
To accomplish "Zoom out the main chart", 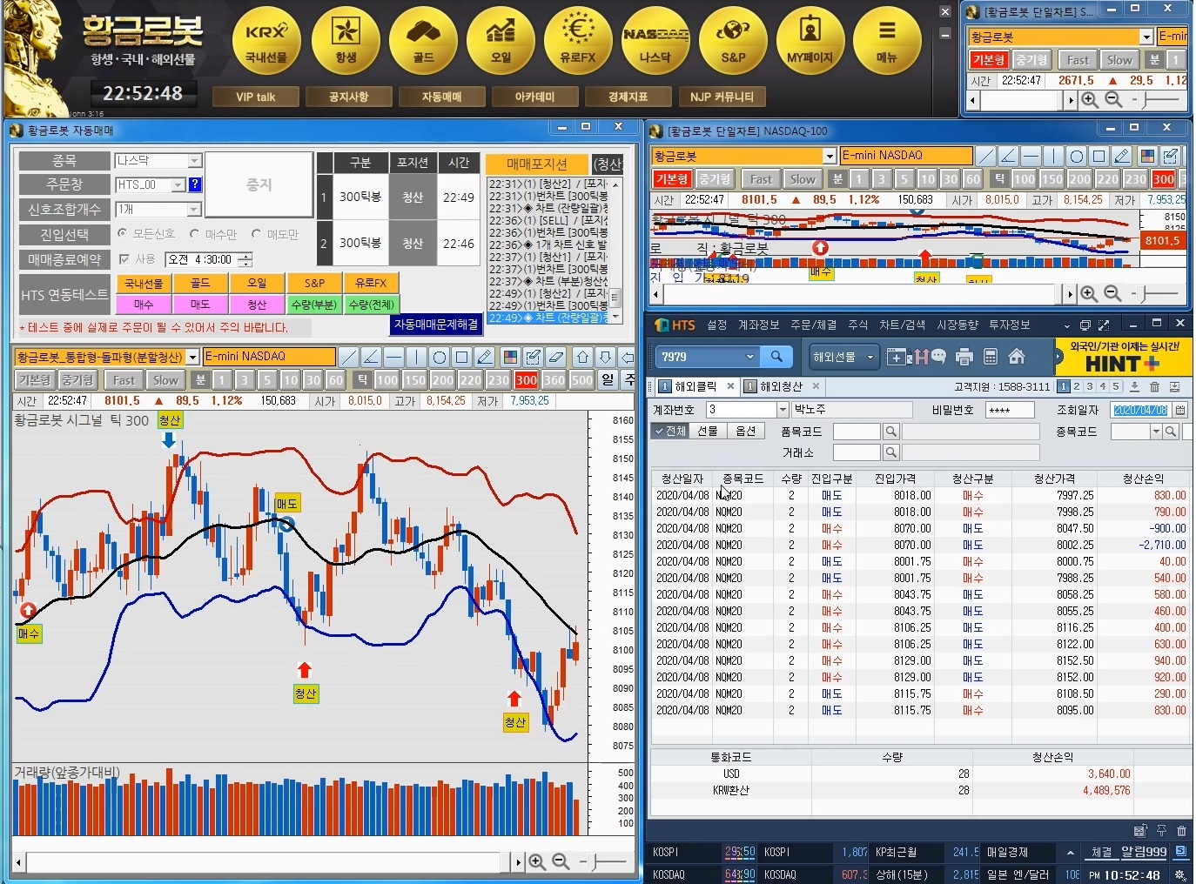I will [x=561, y=861].
